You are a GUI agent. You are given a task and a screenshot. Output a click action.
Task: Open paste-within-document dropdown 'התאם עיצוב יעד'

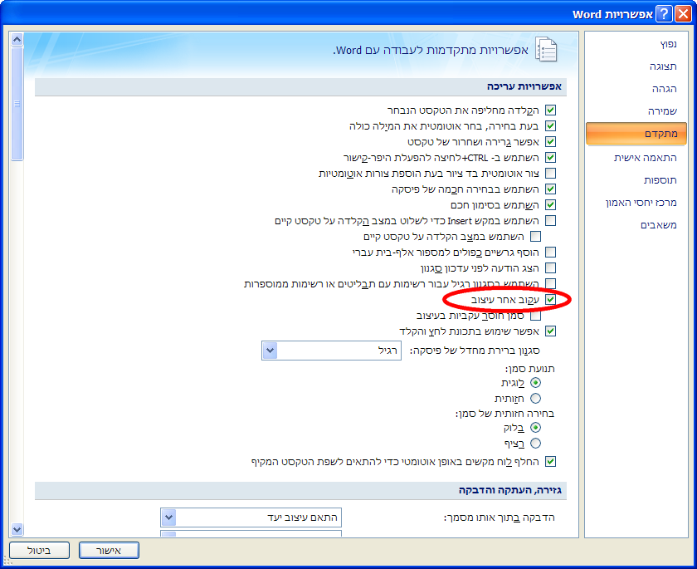[x=251, y=517]
